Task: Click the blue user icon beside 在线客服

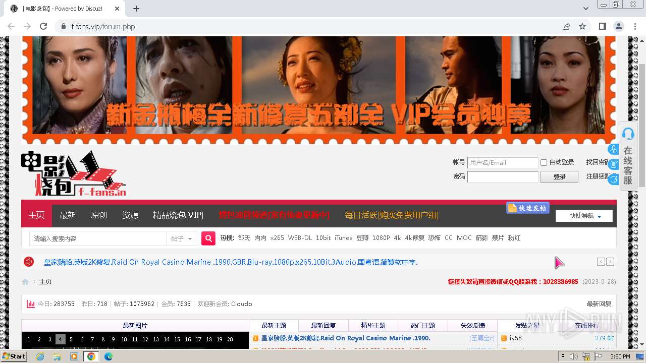Action: point(613,149)
